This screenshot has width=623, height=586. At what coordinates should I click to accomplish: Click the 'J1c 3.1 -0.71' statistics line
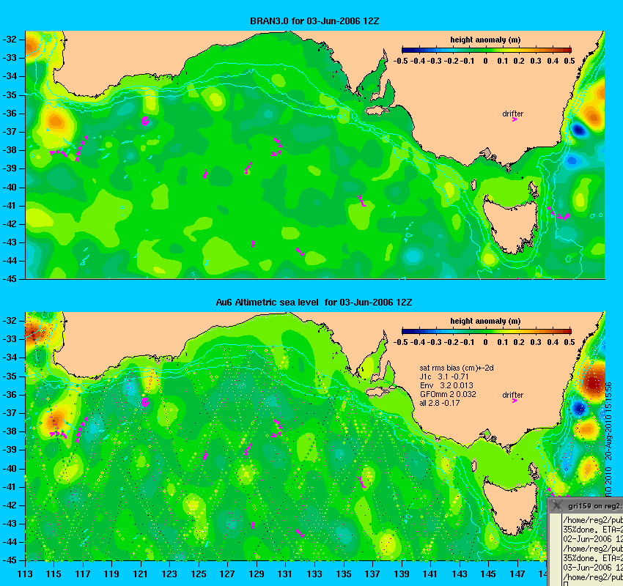point(444,377)
